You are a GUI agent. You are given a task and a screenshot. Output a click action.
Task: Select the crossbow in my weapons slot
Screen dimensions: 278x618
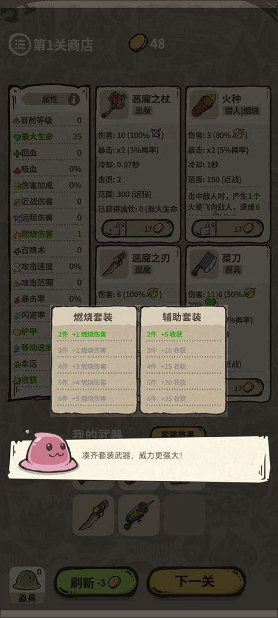tap(139, 515)
